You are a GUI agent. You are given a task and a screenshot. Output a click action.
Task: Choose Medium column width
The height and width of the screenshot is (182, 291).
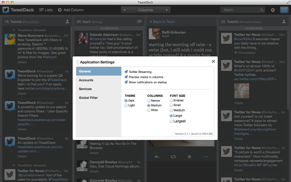pyautogui.click(x=149, y=106)
